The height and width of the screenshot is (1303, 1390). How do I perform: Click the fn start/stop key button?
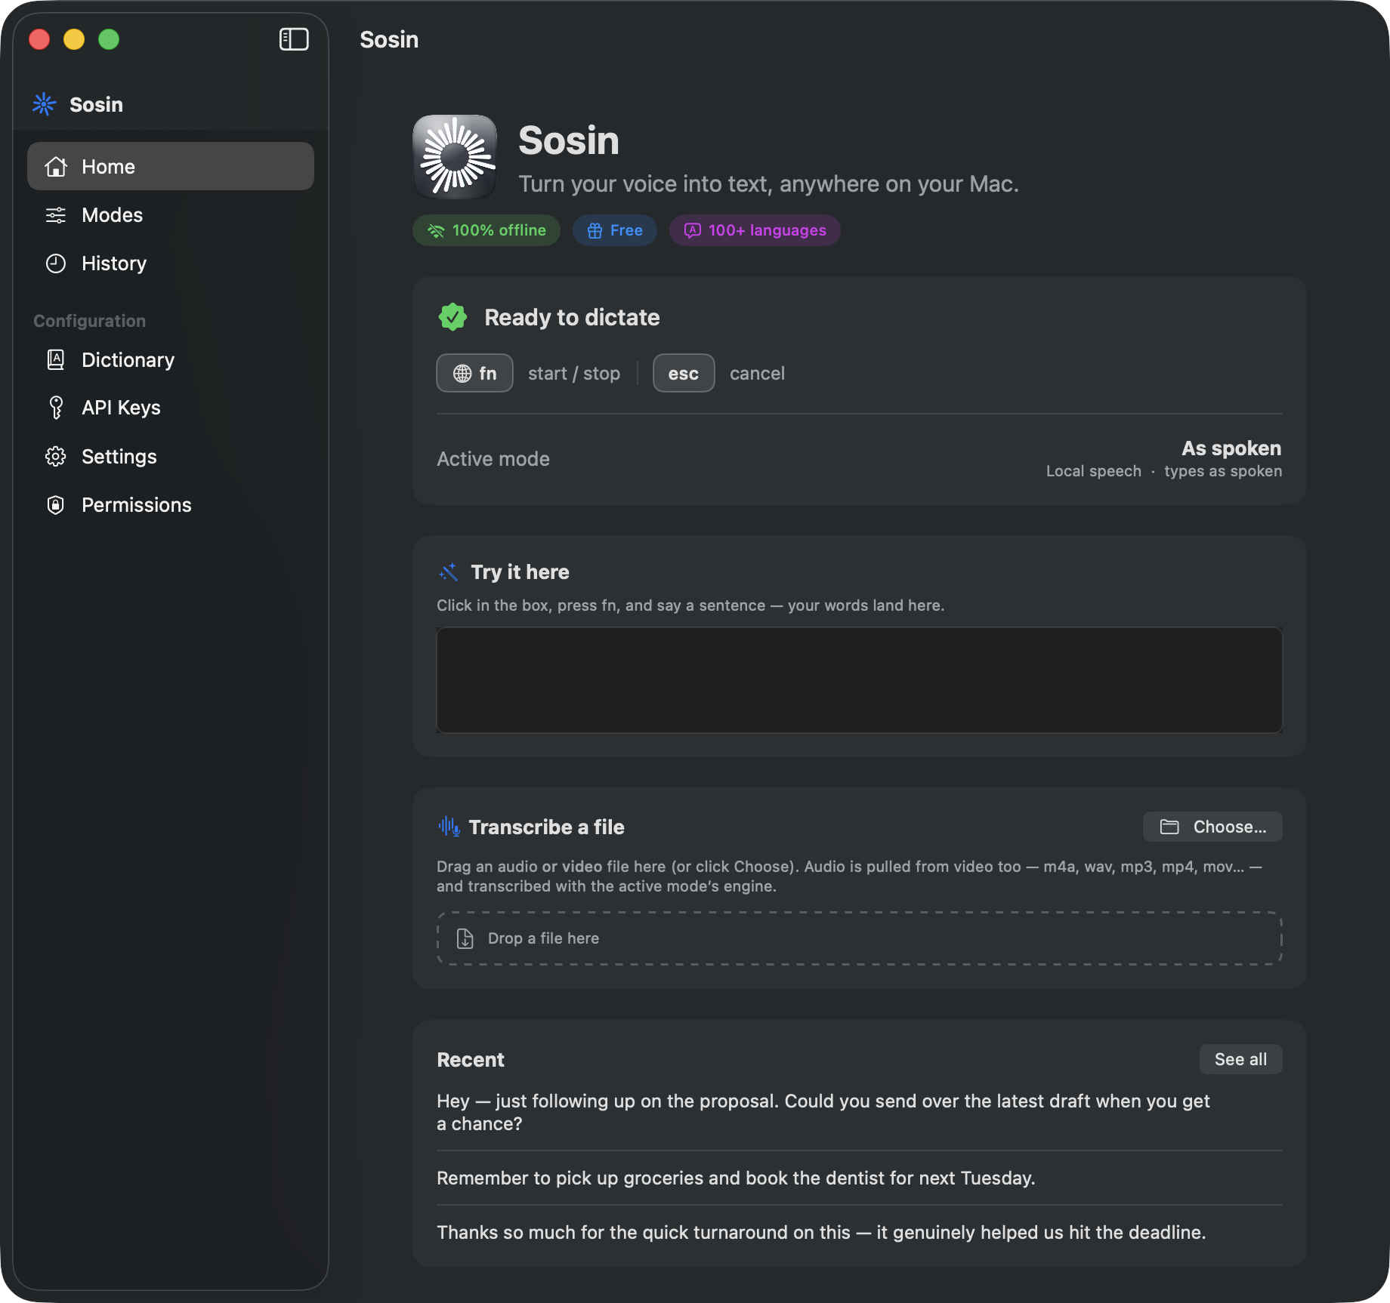[474, 374]
